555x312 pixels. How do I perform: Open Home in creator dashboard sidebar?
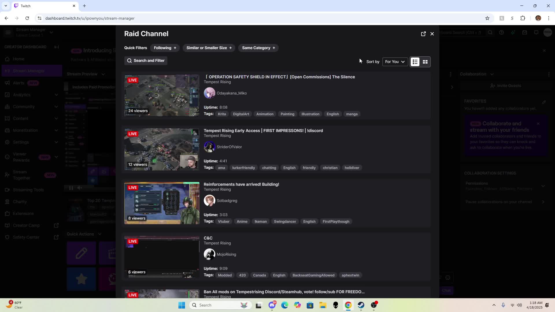pos(32,59)
